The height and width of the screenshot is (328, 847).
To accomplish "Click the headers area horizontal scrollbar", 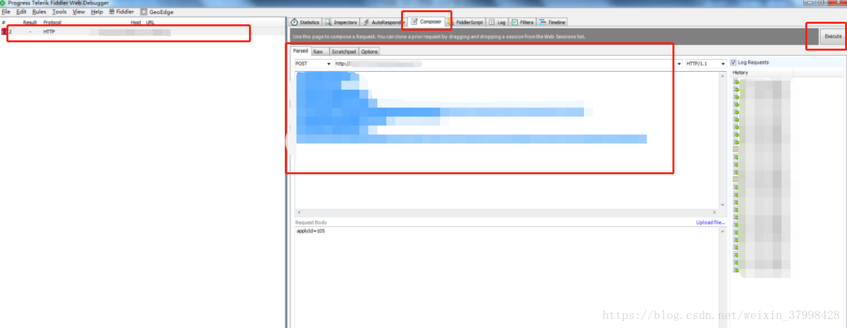I will pyautogui.click(x=506, y=212).
